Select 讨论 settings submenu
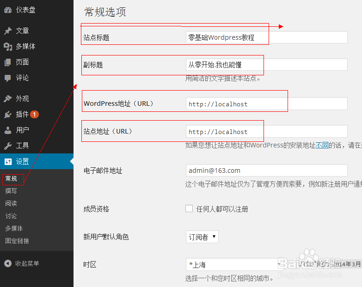This screenshot has height=287, width=362. pos(11,216)
